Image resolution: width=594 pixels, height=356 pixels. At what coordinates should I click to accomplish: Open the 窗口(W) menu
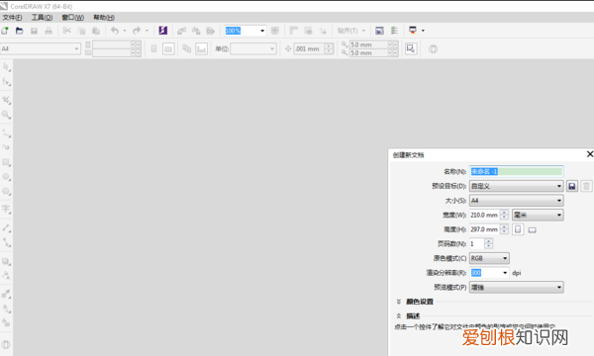[x=72, y=18]
